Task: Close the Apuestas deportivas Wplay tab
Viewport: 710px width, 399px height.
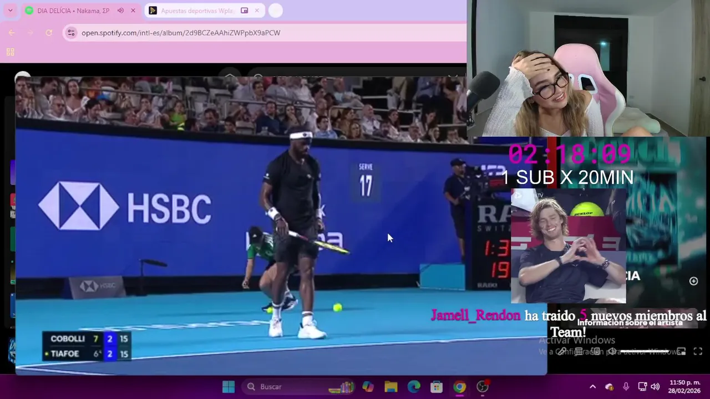Action: click(257, 11)
